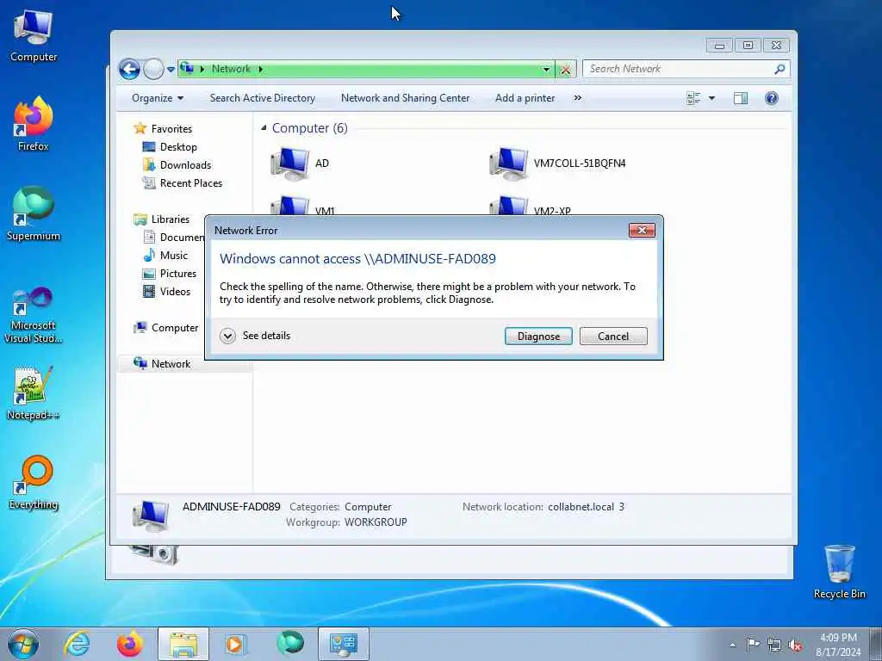Click the Forward navigation arrow in Explorer
The height and width of the screenshot is (661, 882).
pyautogui.click(x=153, y=69)
